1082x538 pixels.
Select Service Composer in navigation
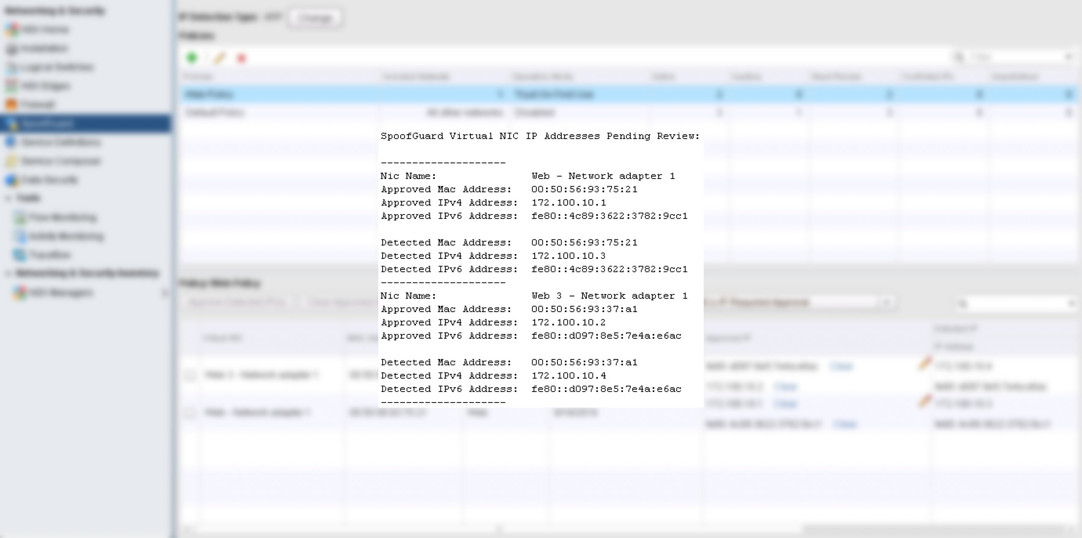pos(61,161)
